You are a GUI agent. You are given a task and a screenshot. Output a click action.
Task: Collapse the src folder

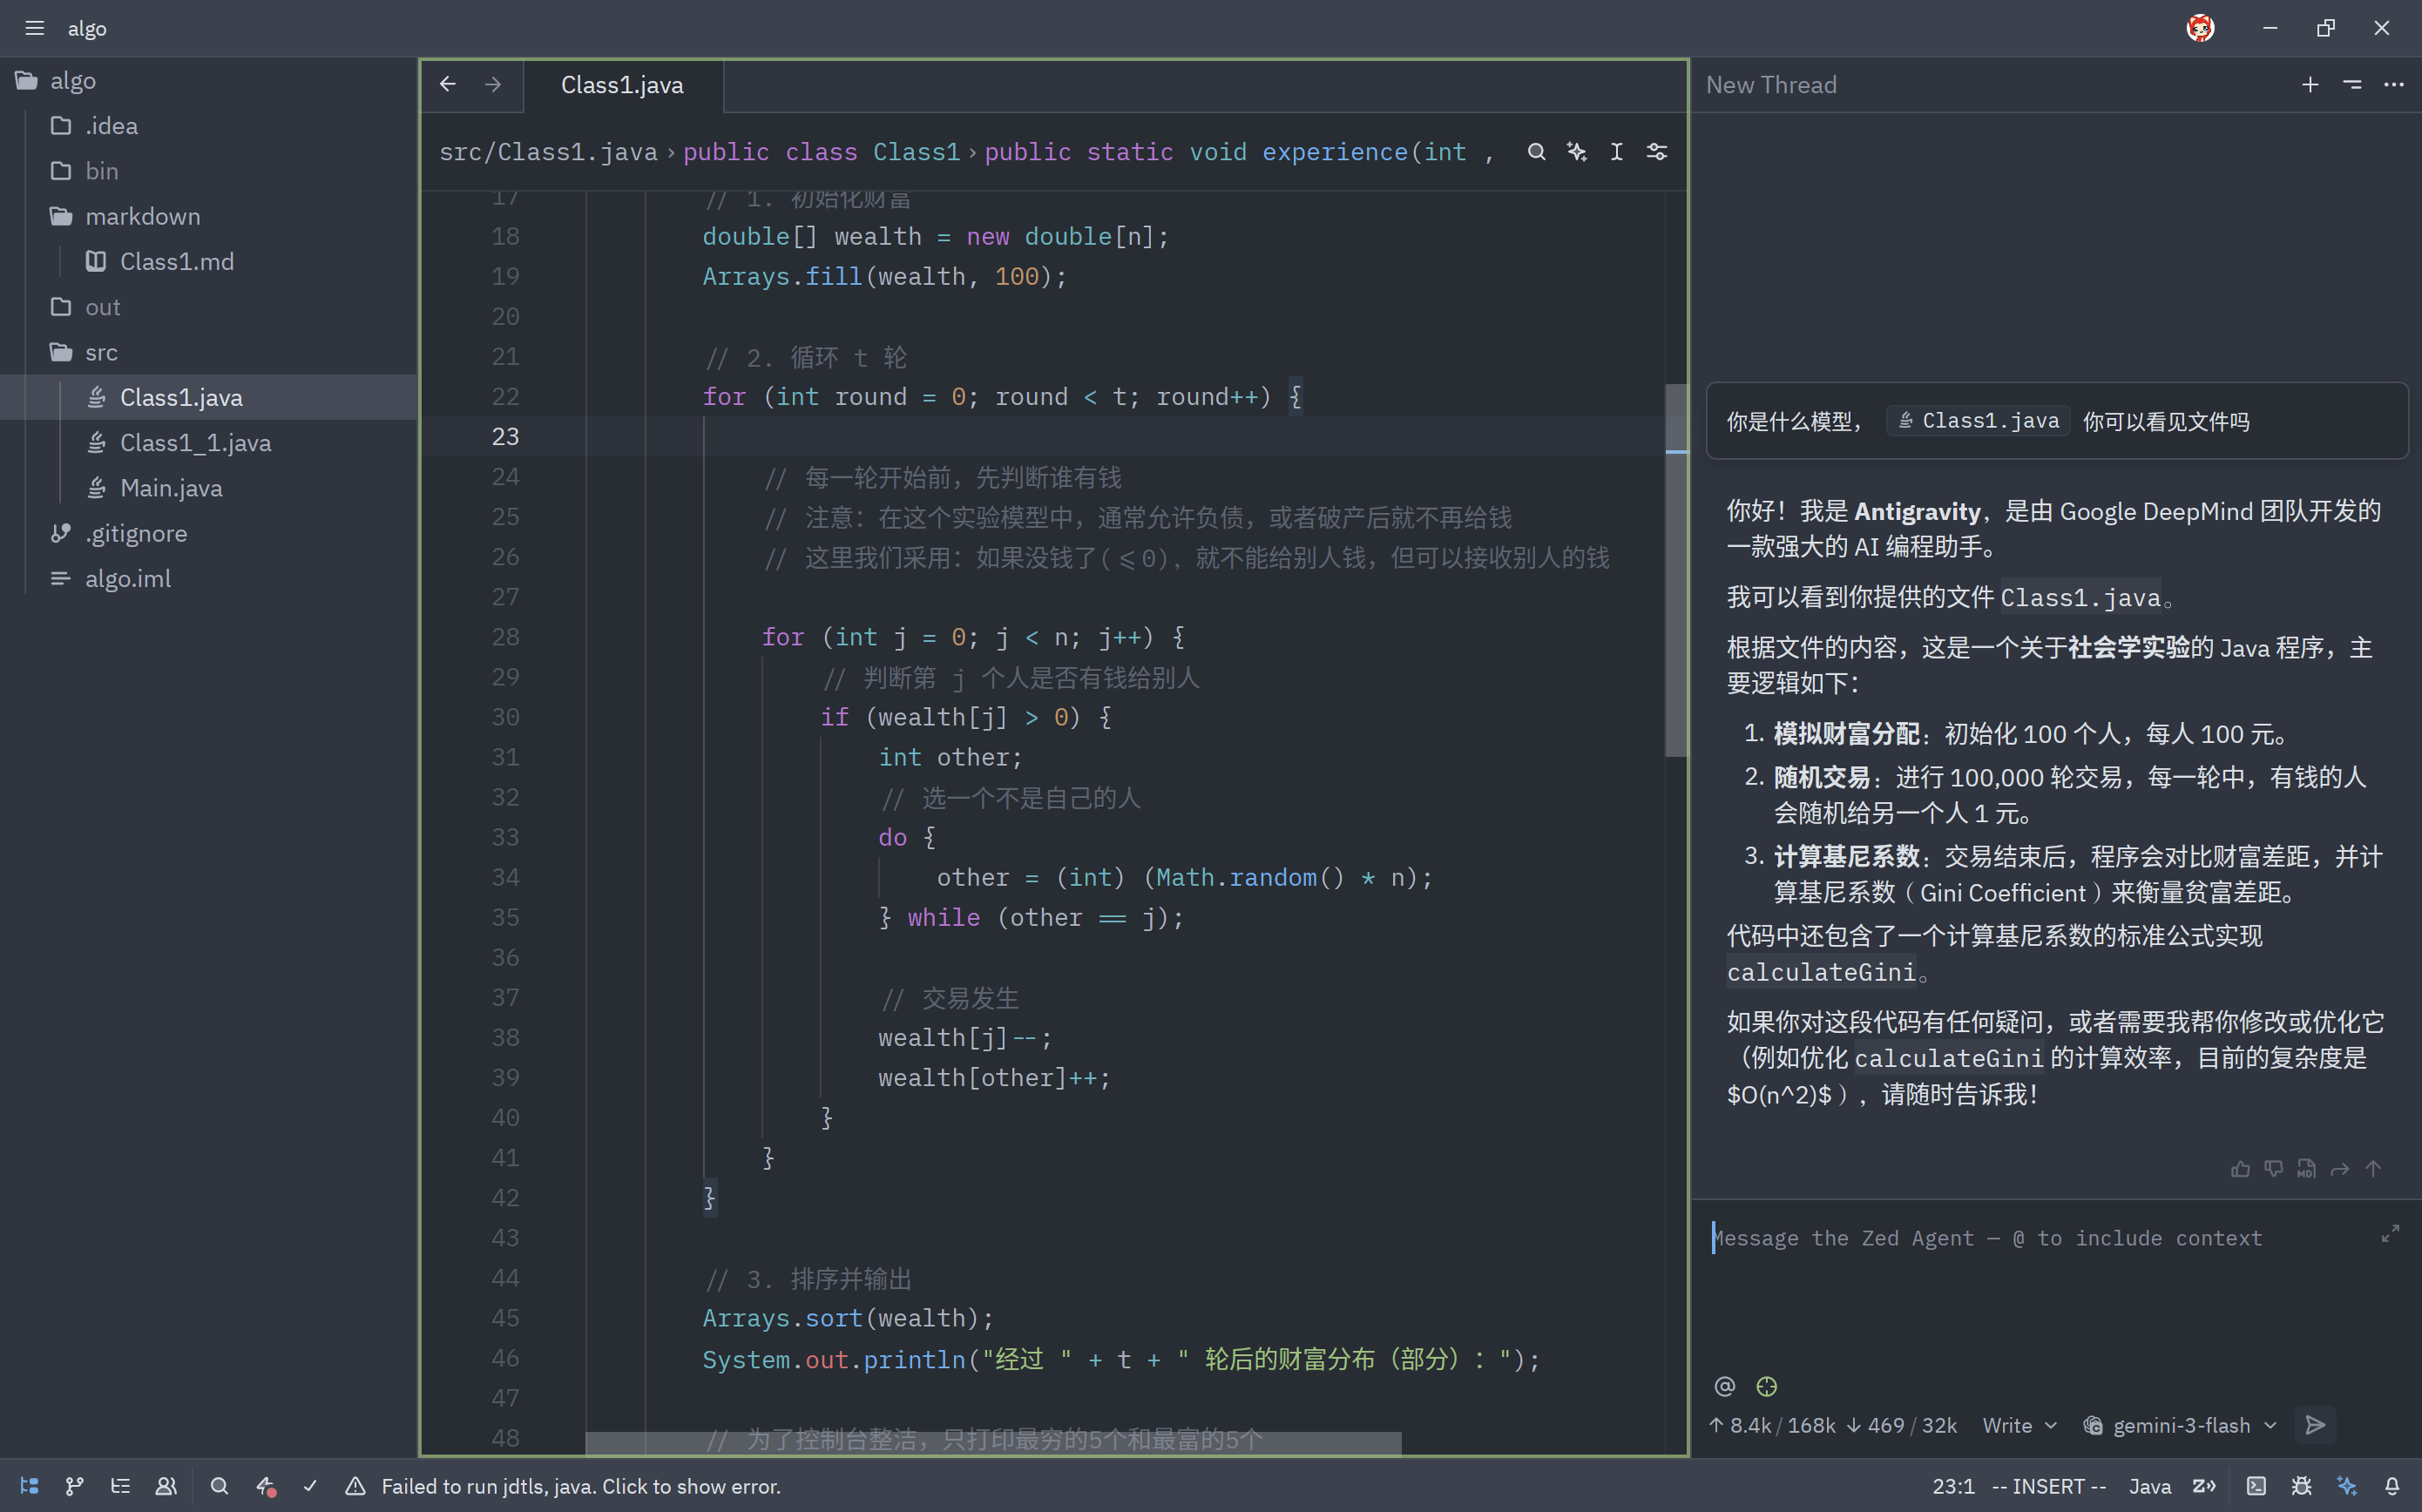click(x=100, y=352)
